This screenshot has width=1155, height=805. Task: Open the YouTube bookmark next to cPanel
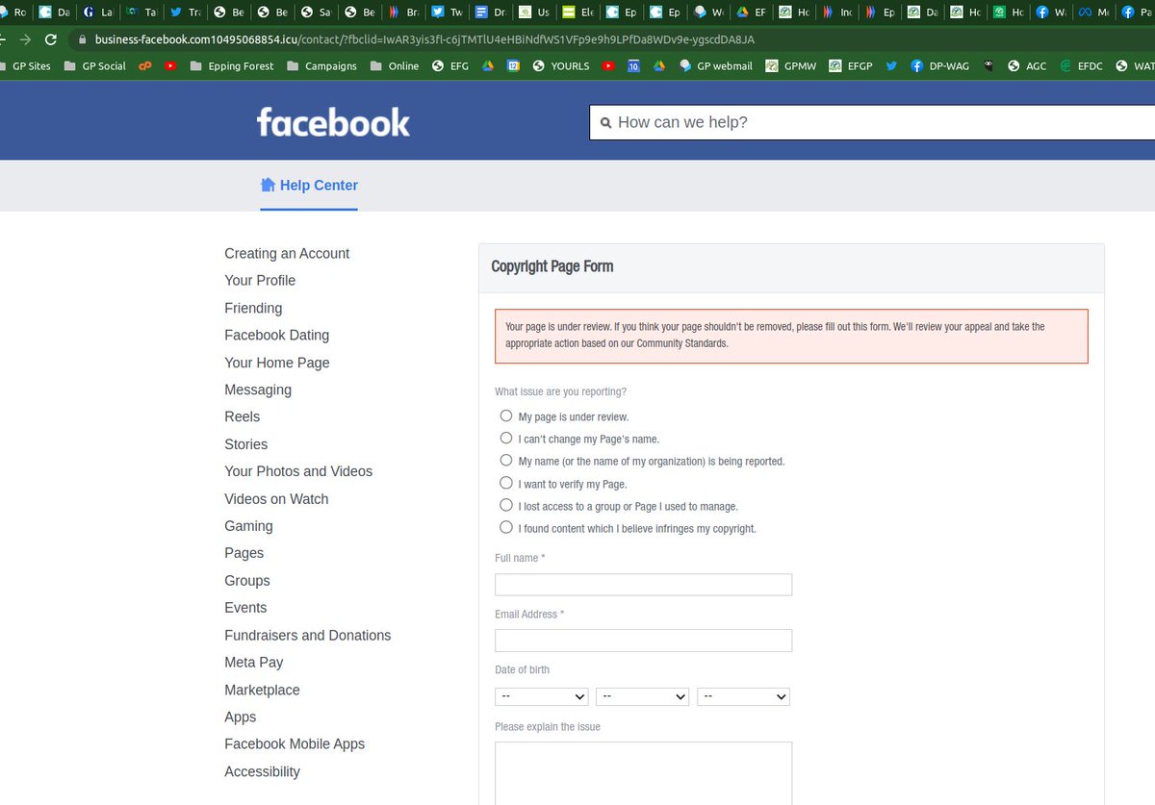click(x=170, y=65)
